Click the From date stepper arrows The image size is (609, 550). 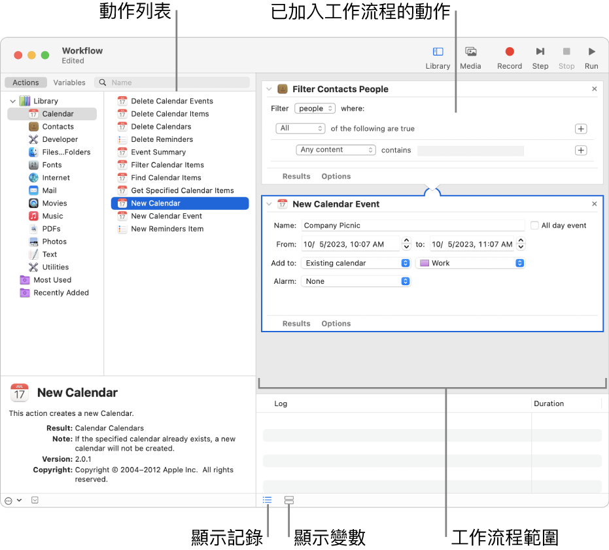(406, 243)
